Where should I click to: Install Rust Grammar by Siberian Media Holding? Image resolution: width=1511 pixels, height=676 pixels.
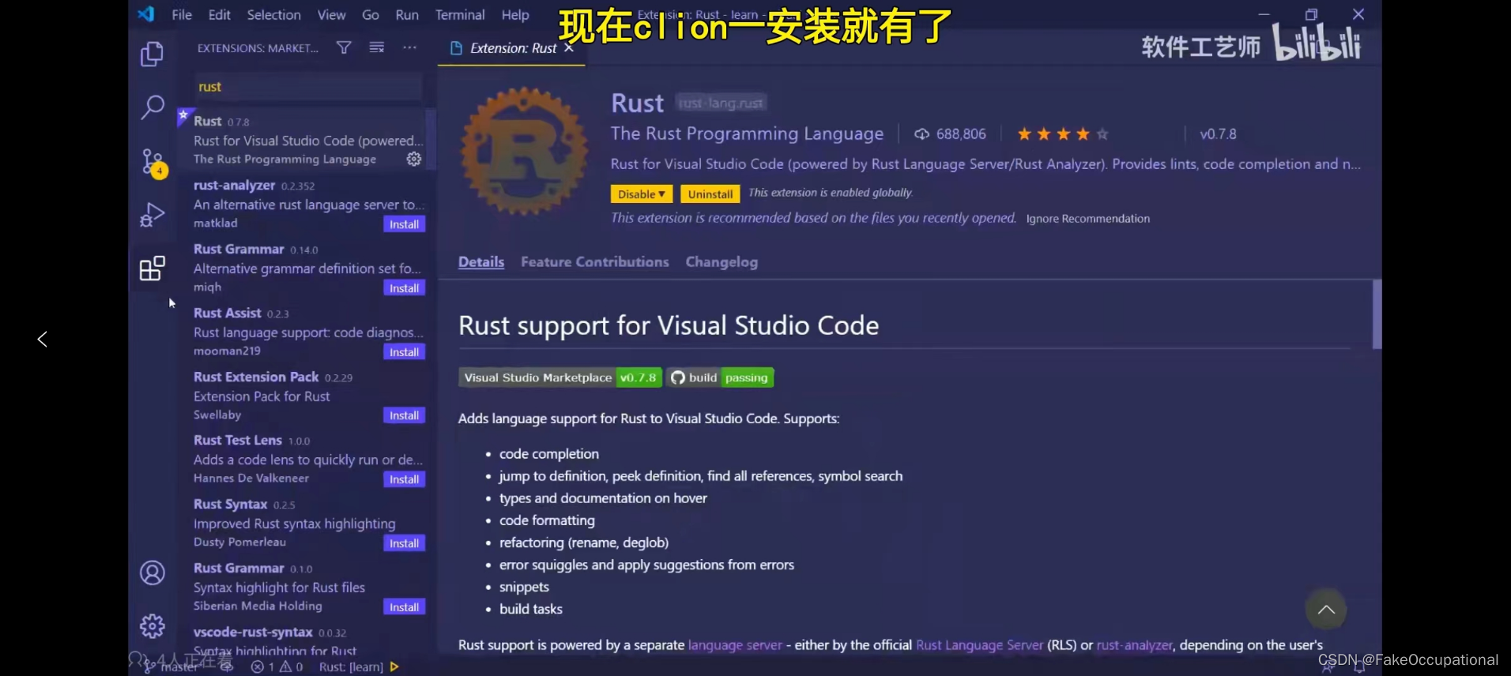point(404,607)
